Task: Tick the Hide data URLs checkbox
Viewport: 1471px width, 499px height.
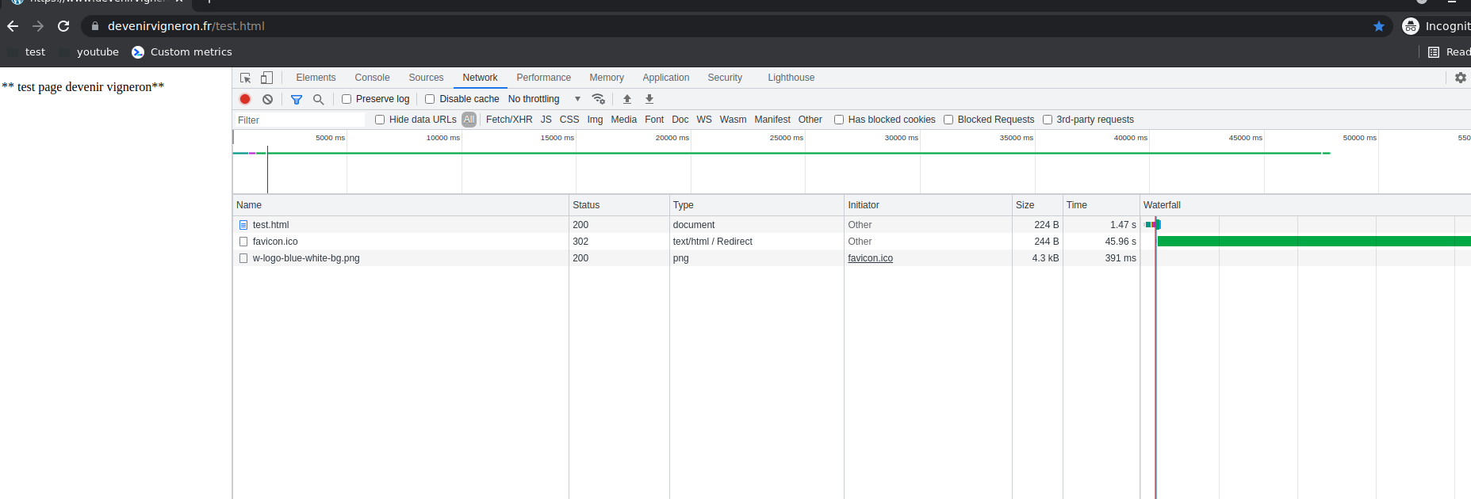Action: 380,120
